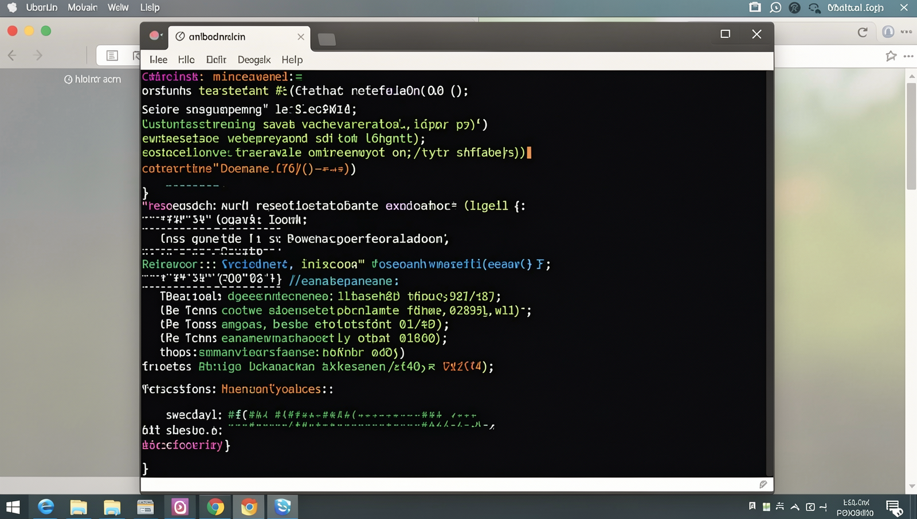Click the Seiore snagumpemng line

pos(249,109)
